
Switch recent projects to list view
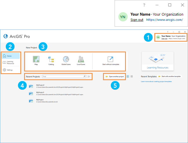(128, 76)
